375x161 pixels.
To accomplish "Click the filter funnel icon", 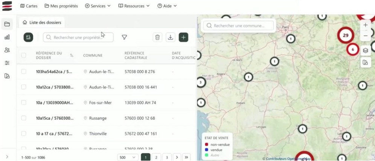I will click(x=124, y=37).
